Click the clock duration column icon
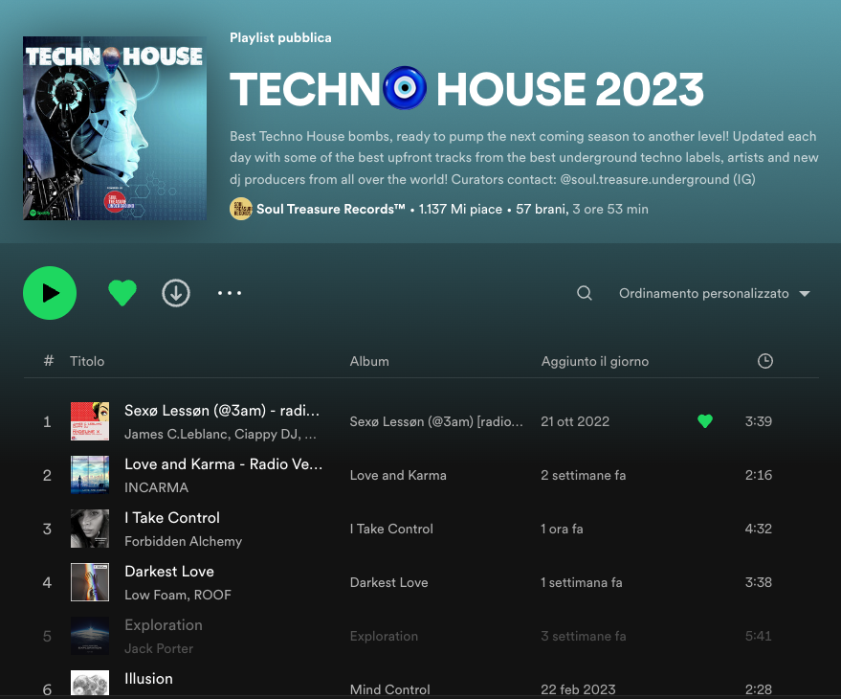 click(764, 361)
